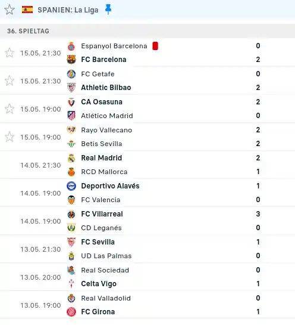Viewport: 295px width, 325px height.
Task: Open match at 13.05. 19:00 Valladolid vs Girona
Action: click(x=147, y=305)
